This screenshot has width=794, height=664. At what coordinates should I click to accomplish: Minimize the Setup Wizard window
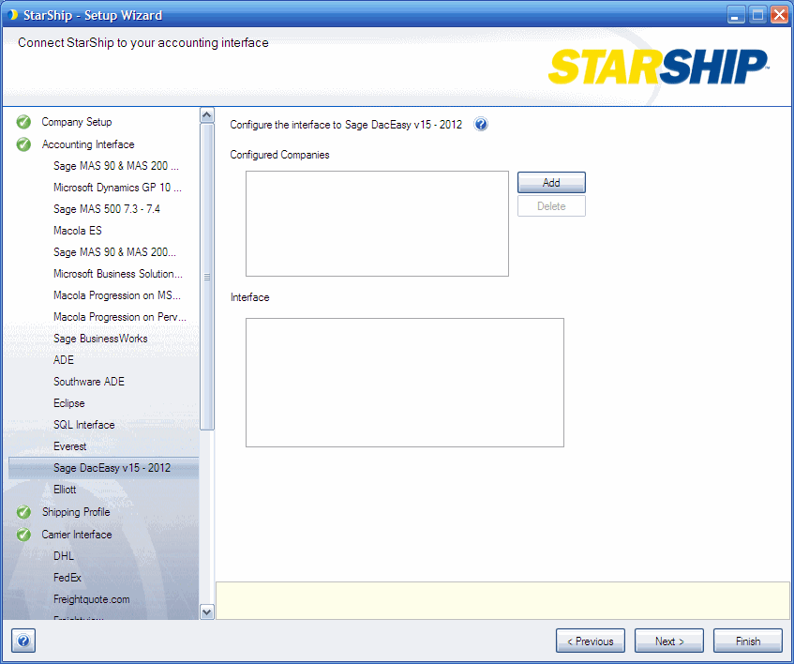736,15
